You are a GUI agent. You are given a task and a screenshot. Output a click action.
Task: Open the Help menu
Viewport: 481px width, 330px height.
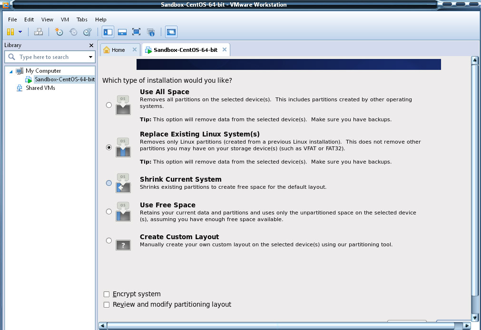click(100, 19)
